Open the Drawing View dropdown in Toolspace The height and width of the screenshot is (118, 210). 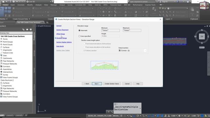pos(16,33)
